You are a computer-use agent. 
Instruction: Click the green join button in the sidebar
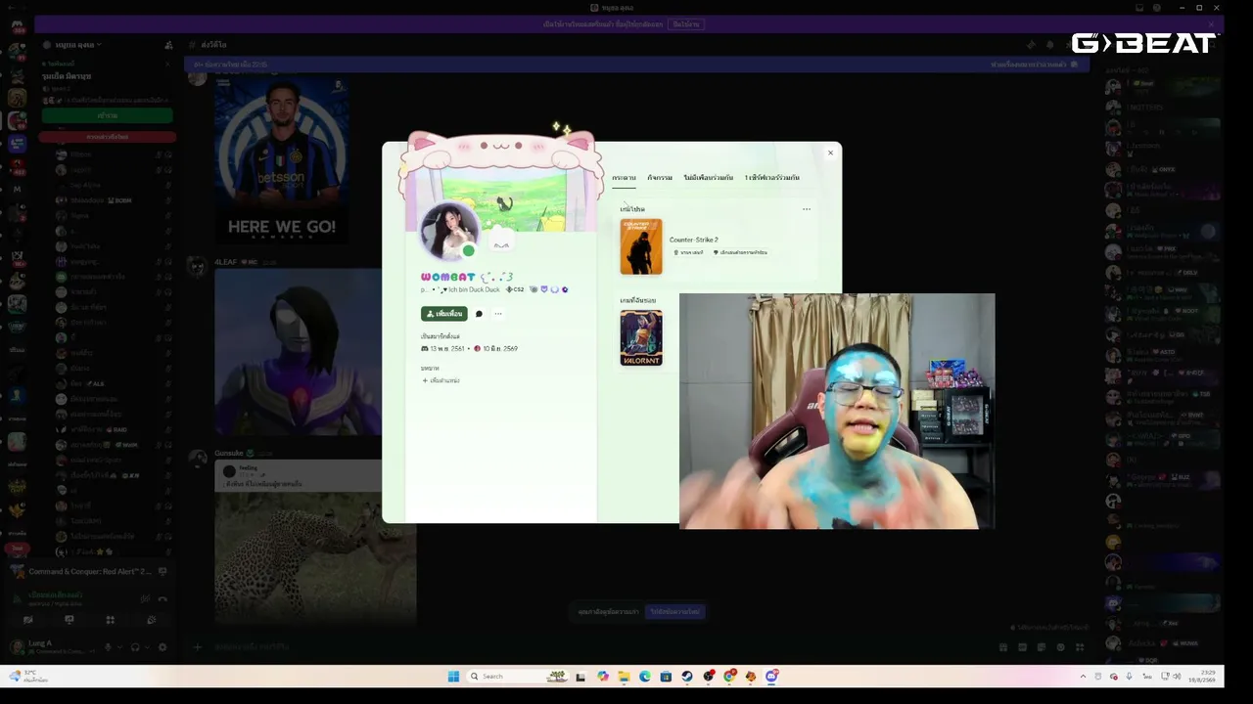[107, 115]
